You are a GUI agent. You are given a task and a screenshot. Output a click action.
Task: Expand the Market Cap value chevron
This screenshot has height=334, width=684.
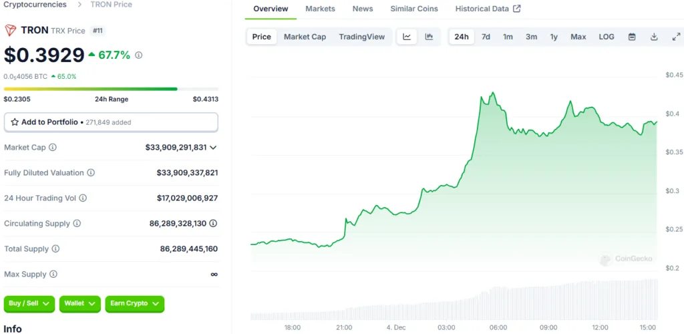213,148
